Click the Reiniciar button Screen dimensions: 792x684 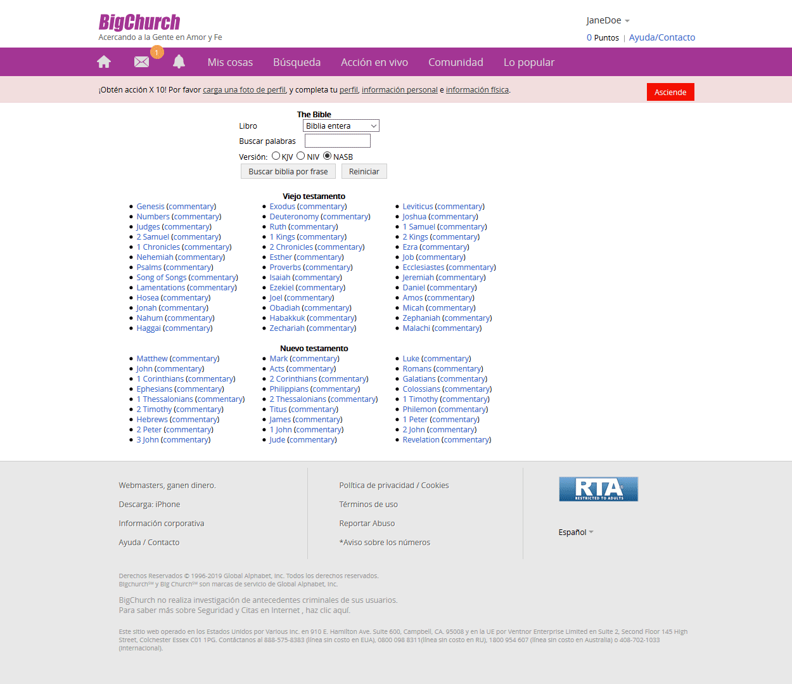tap(364, 172)
